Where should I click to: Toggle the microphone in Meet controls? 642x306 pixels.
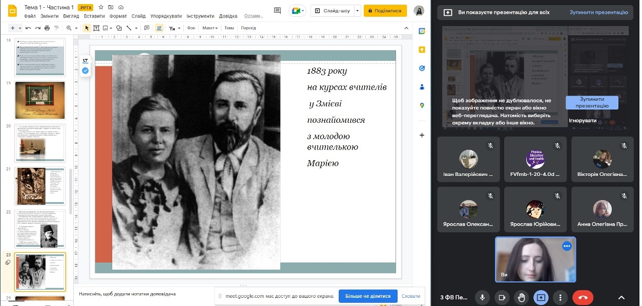(x=482, y=297)
